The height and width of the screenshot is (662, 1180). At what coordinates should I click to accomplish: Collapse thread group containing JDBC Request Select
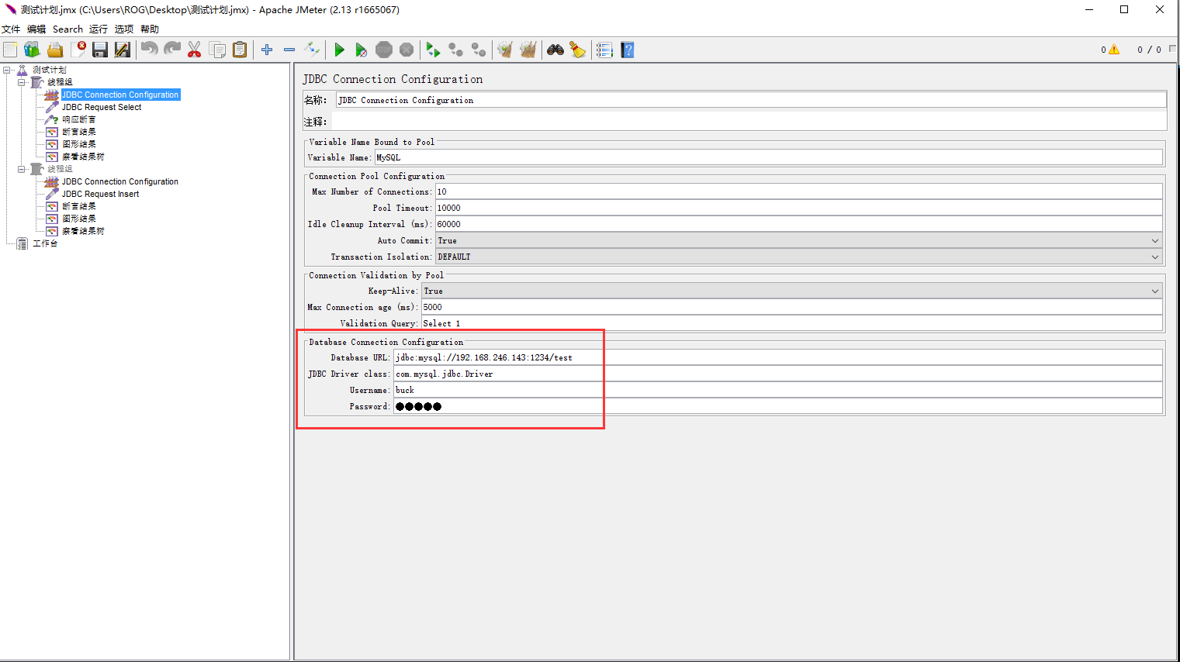pyautogui.click(x=22, y=82)
